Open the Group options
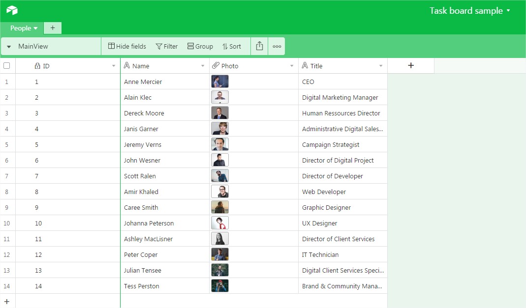This screenshot has height=308, width=526. coord(200,46)
